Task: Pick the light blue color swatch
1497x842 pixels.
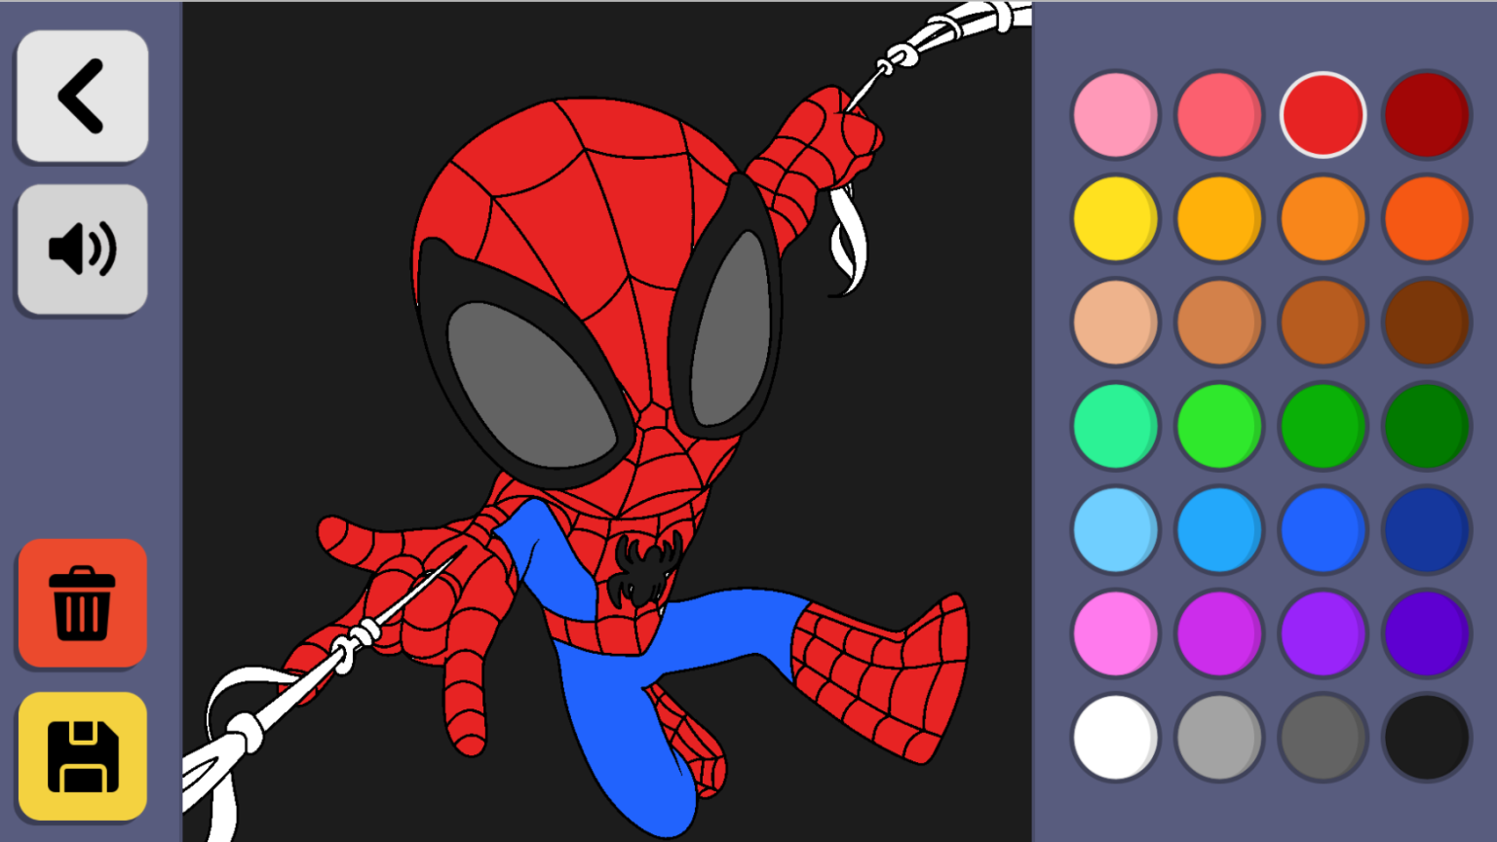Action: pos(1114,530)
